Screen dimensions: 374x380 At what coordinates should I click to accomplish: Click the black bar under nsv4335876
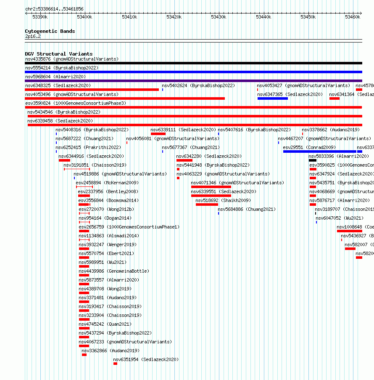coord(193,63)
